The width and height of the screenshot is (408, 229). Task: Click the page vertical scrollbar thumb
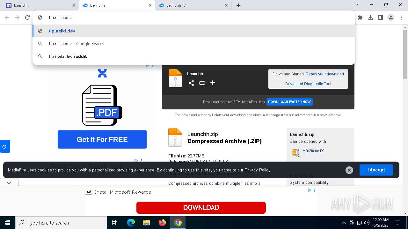click(x=405, y=55)
